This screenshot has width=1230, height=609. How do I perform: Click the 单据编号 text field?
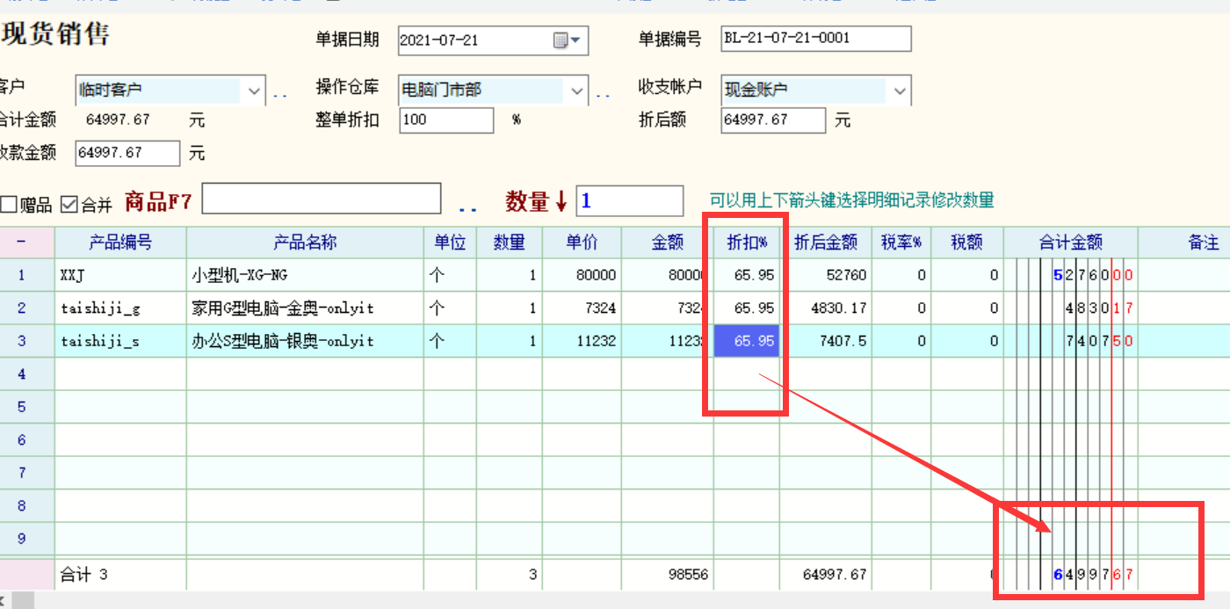(x=815, y=39)
